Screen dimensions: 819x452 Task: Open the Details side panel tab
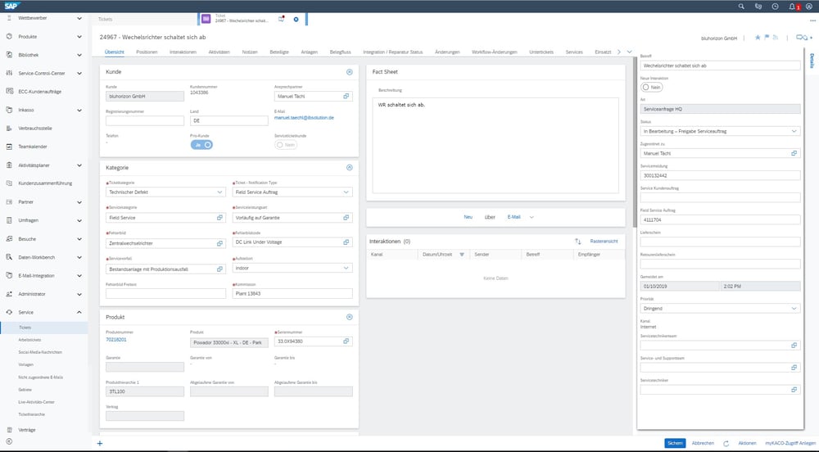coord(812,61)
